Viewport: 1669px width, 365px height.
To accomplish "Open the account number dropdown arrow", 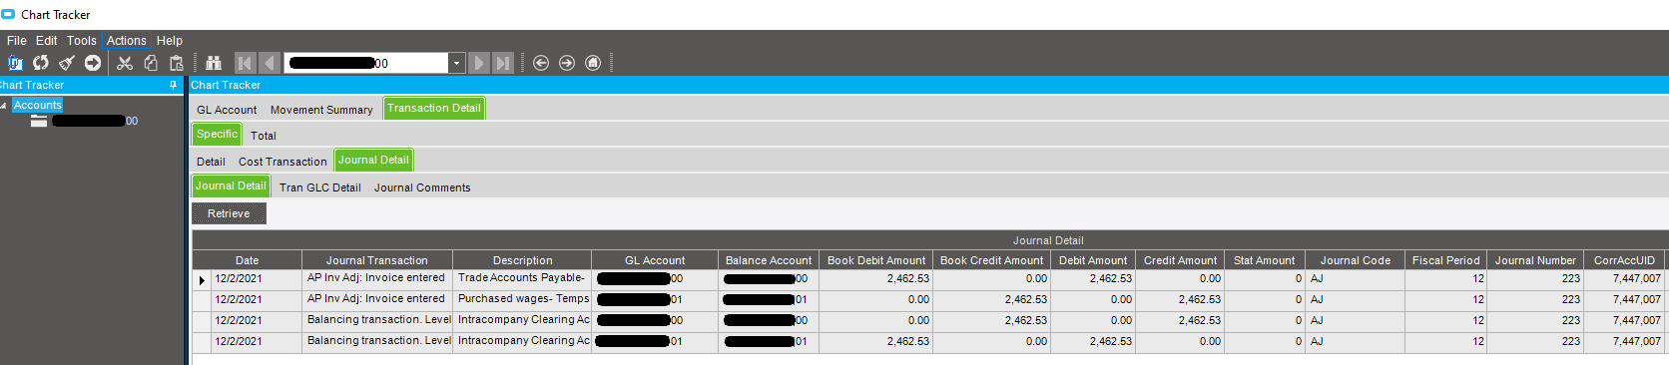I will (x=456, y=63).
